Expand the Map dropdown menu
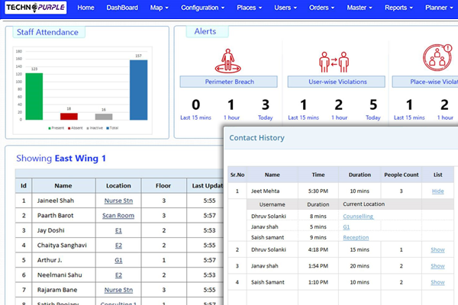The width and height of the screenshot is (458, 305). pyautogui.click(x=160, y=8)
